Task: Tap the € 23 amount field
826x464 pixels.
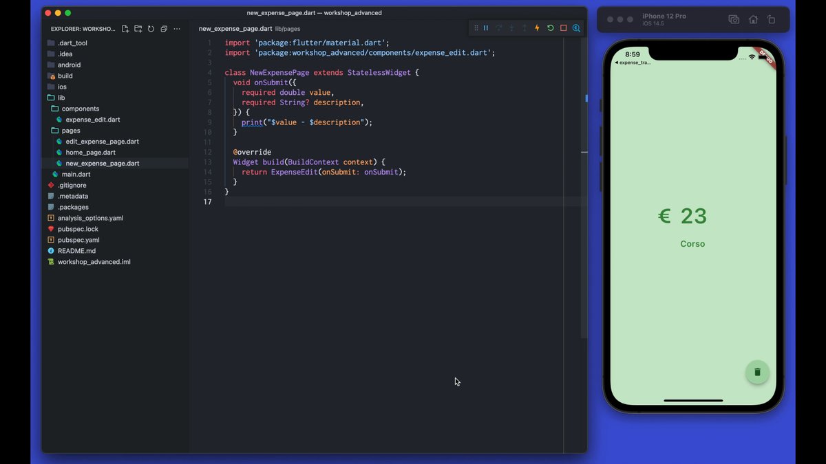Action: [x=682, y=216]
